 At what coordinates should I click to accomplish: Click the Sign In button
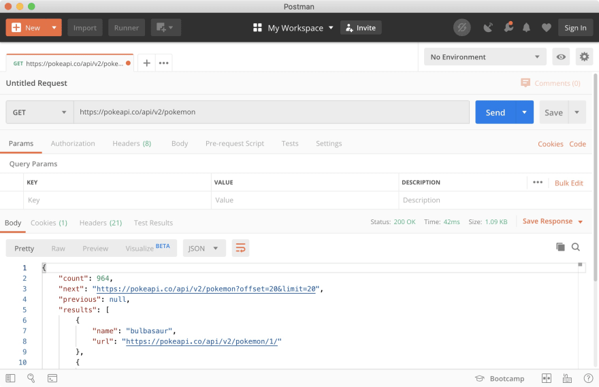(x=575, y=27)
